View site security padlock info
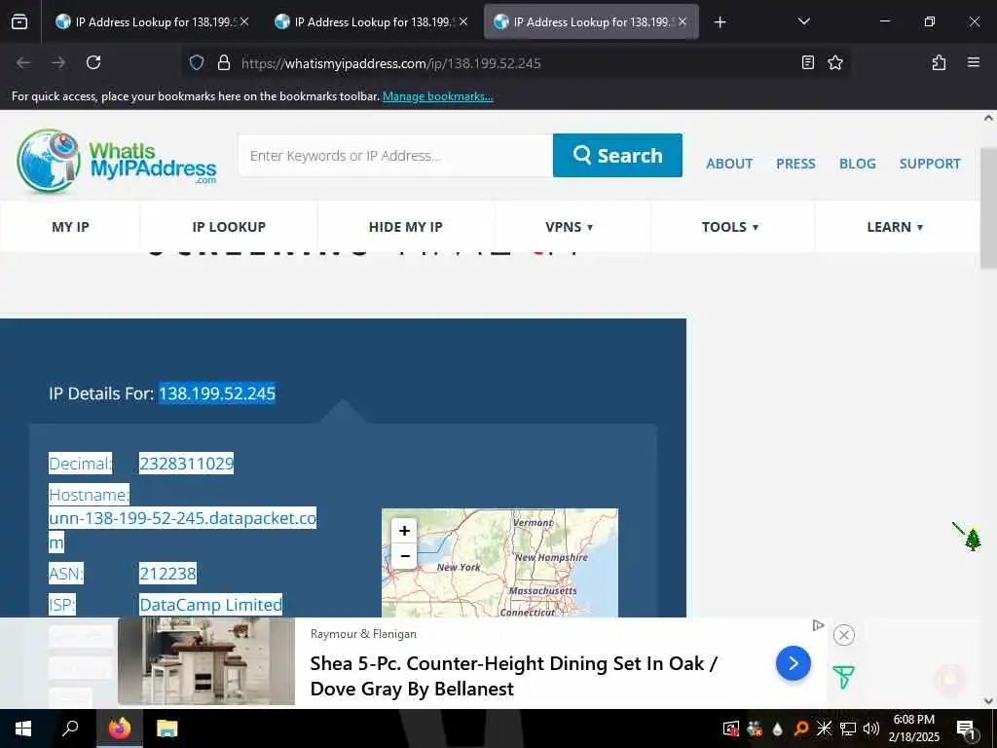The height and width of the screenshot is (748, 997). coord(223,62)
